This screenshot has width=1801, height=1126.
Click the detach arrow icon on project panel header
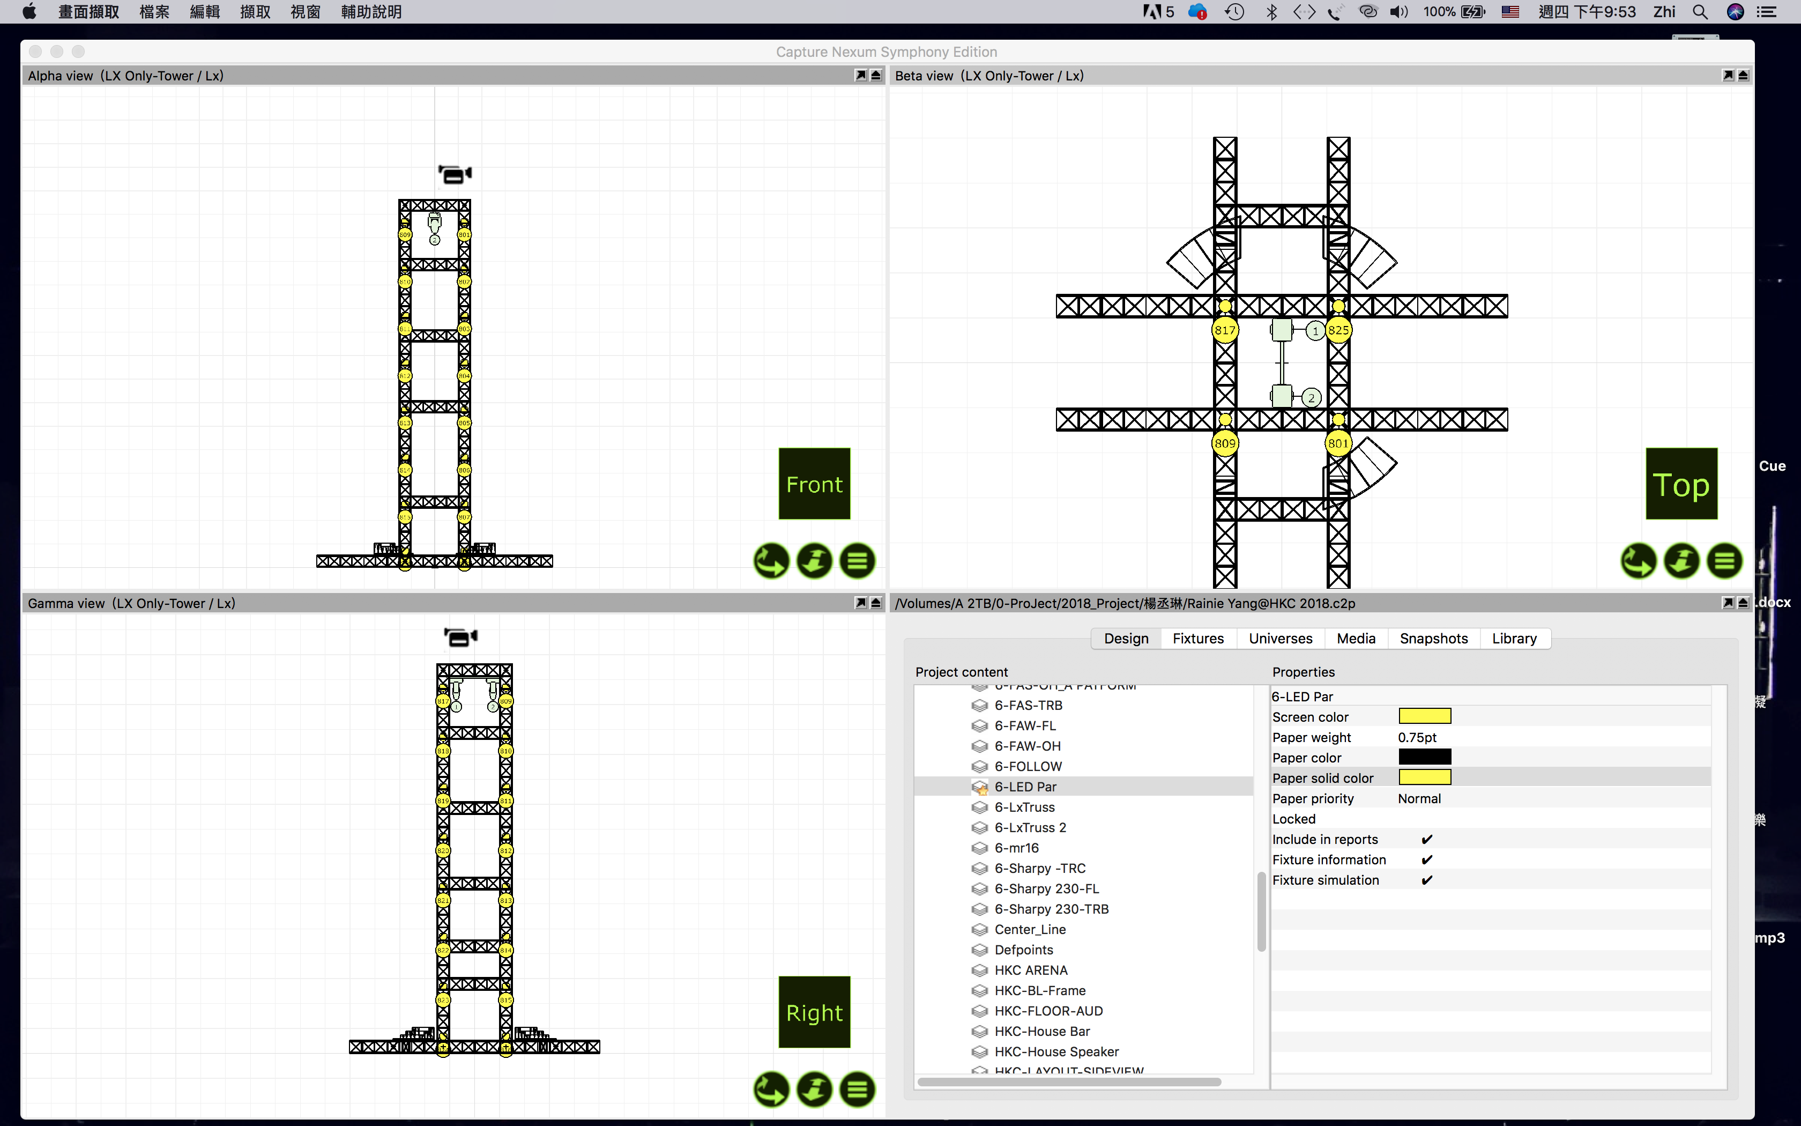click(1728, 603)
